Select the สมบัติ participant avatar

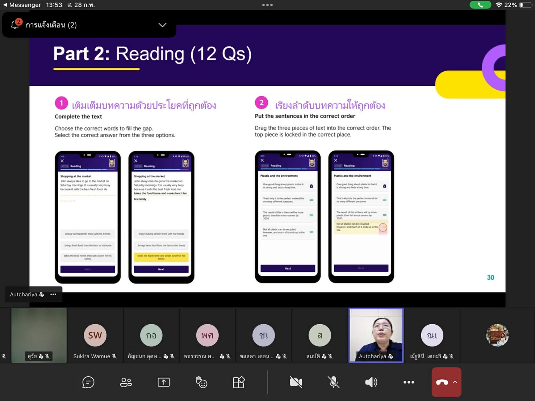(319, 335)
